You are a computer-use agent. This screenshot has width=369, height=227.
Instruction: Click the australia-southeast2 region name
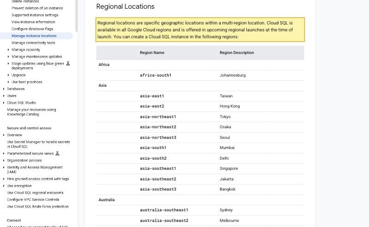click(x=164, y=221)
